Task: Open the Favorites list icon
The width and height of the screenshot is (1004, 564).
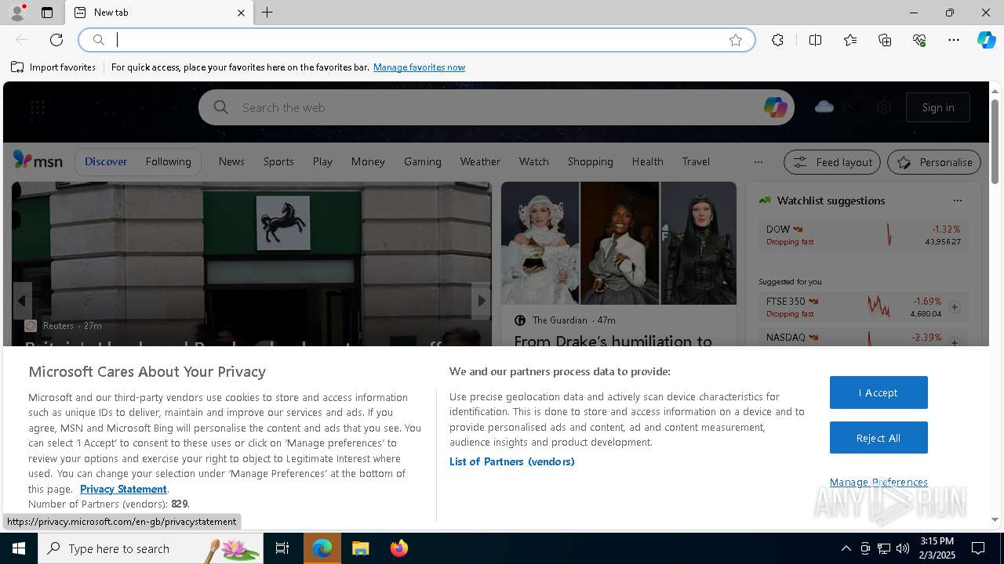Action: tap(850, 40)
